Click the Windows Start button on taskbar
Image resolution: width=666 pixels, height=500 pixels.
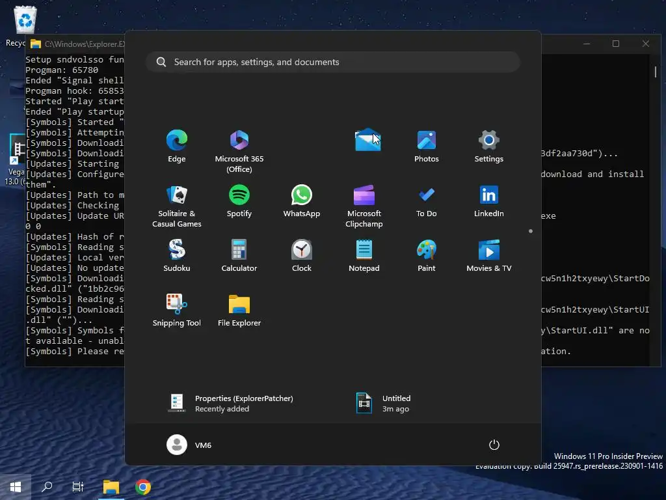click(16, 487)
